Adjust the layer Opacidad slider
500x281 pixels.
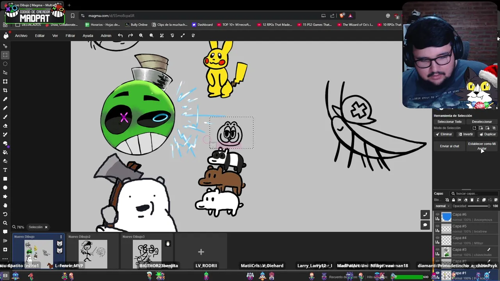479,206
